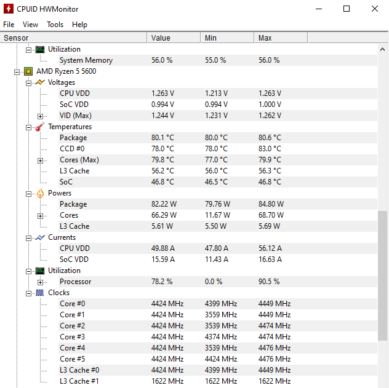Open the View menu
Screen dimensions: 389x388
click(30, 25)
